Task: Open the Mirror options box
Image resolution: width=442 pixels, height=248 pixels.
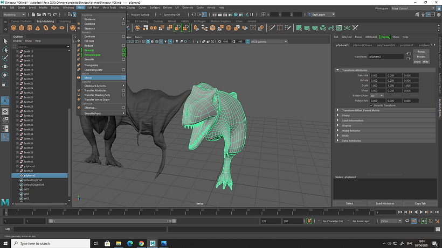Action: pyautogui.click(x=123, y=77)
